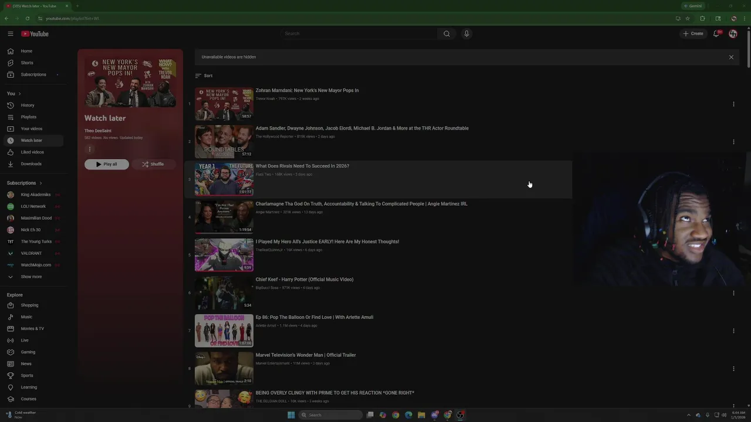Click the search magnifier button

tap(446, 33)
